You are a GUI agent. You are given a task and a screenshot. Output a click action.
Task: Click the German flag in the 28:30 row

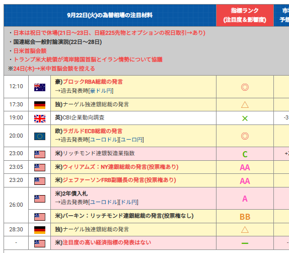click(40, 230)
